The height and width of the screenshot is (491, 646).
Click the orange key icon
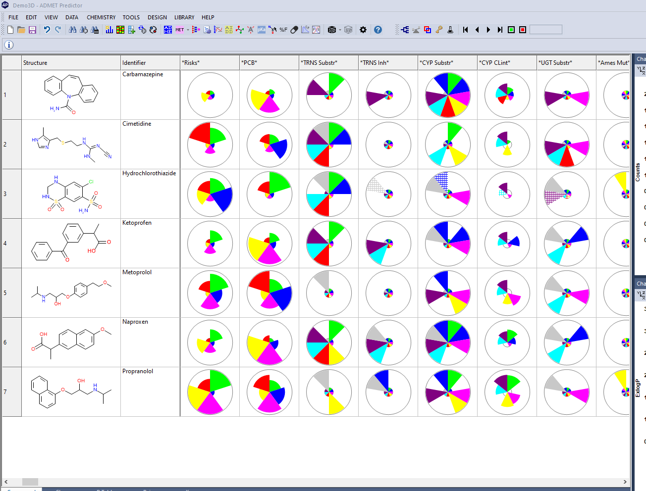coord(439,30)
